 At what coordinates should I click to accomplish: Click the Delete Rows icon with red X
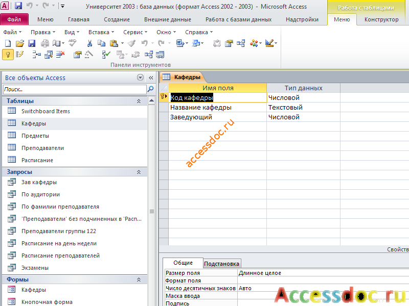pos(60,55)
